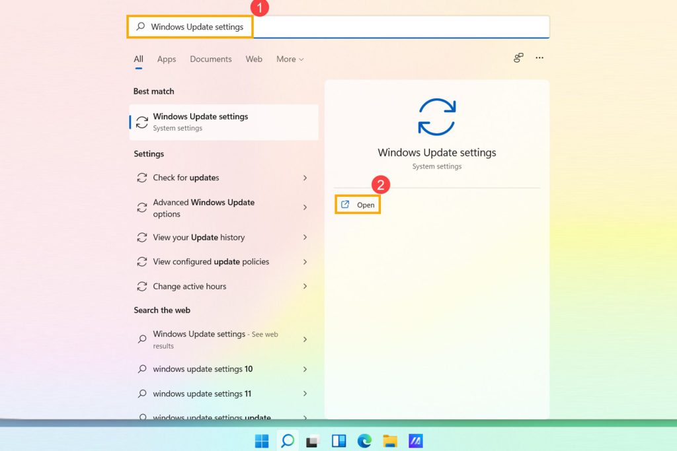Open the search options ellipsis menu
The height and width of the screenshot is (451, 677).
pos(539,58)
